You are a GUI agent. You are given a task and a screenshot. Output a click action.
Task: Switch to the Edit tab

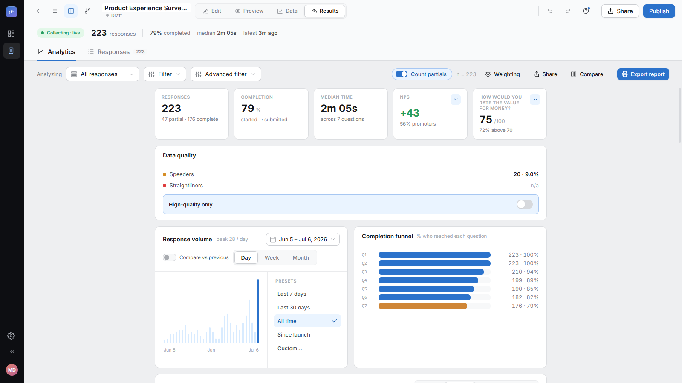pos(212,11)
